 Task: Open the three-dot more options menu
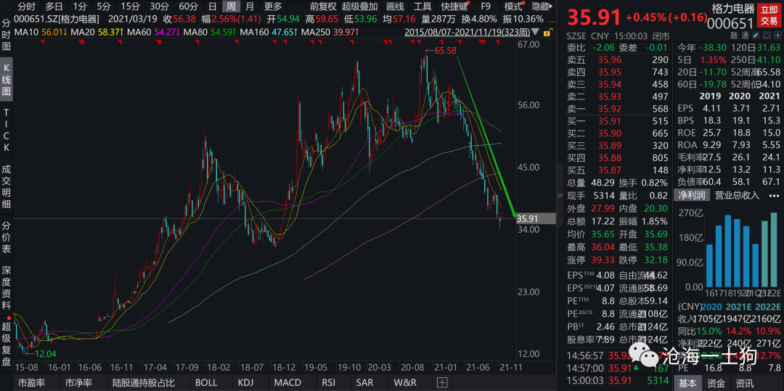click(x=773, y=195)
